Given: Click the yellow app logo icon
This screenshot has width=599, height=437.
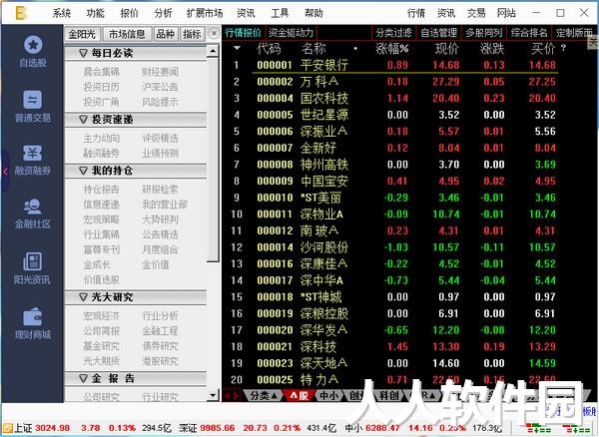Looking at the screenshot, I should 21,13.
